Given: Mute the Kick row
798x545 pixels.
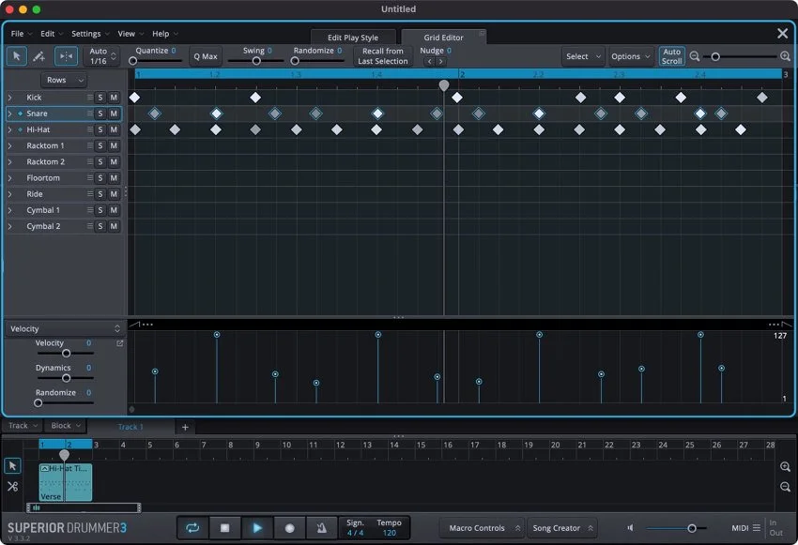Looking at the screenshot, I should tap(114, 98).
